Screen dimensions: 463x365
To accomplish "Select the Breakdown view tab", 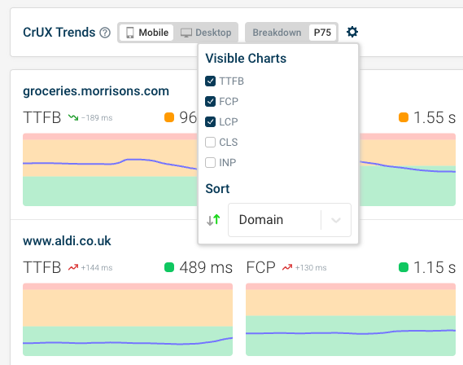I will tap(277, 33).
